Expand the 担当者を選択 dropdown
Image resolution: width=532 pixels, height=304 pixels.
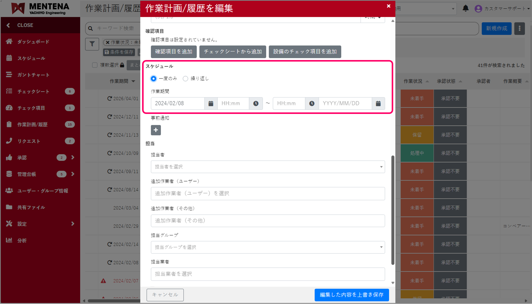[x=268, y=167]
